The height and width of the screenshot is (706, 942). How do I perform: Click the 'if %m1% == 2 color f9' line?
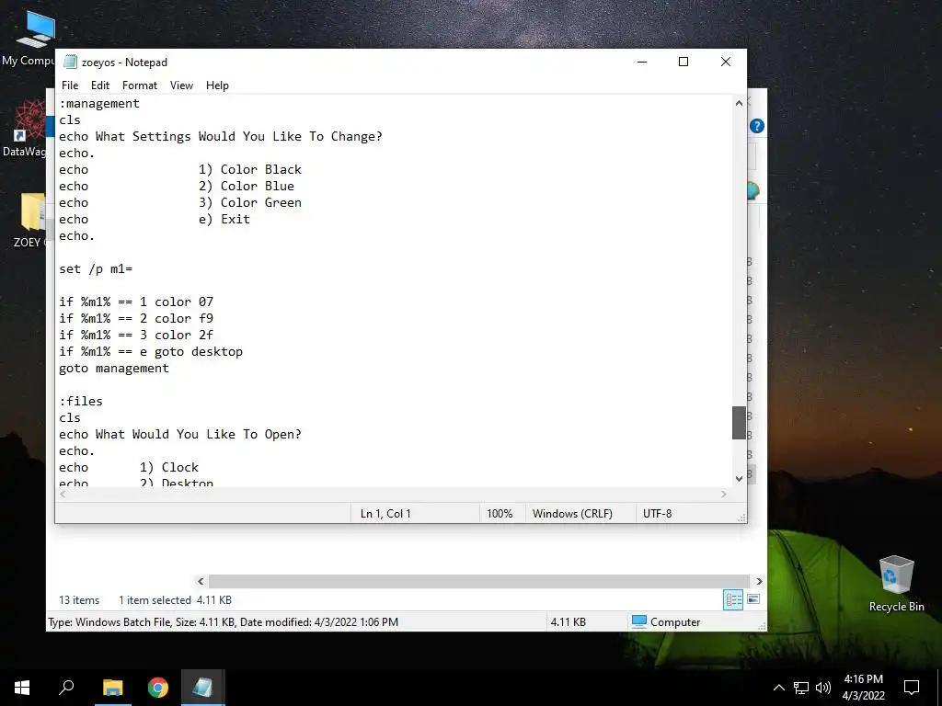(136, 318)
